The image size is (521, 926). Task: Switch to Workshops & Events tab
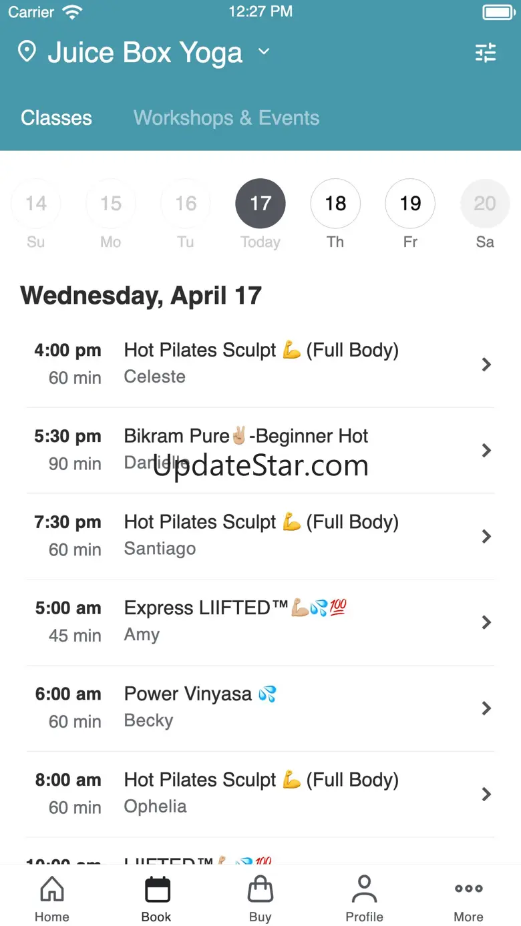(226, 118)
